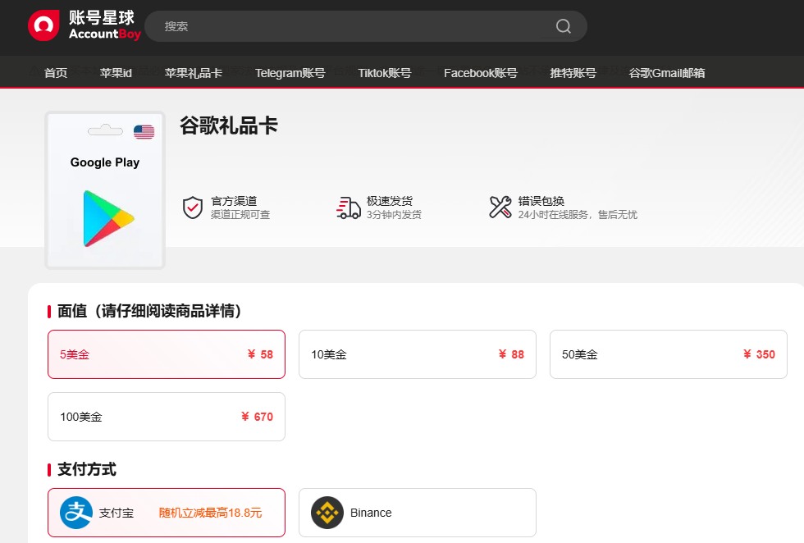Choose Binance payment method

(418, 513)
